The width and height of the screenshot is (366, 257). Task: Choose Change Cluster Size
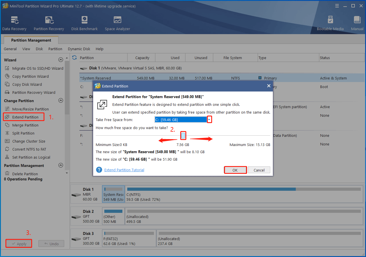click(x=25, y=141)
